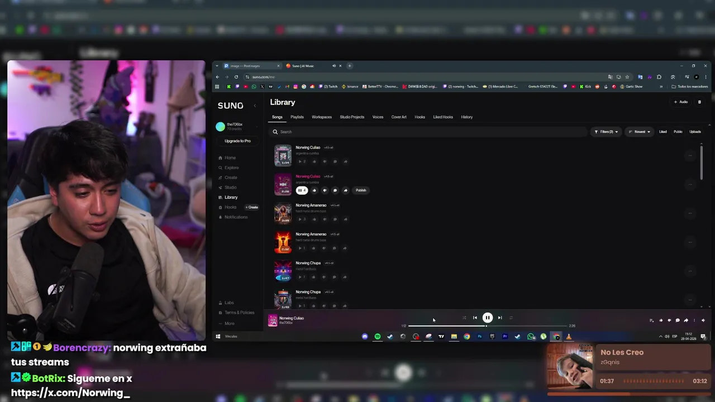The width and height of the screenshot is (715, 402).
Task: Toggle the Public filter chip
Action: coord(678,132)
